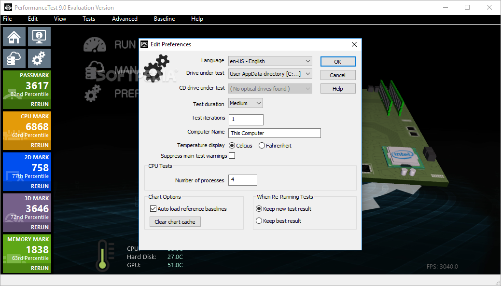Clear chart cache
The height and width of the screenshot is (286, 501).
pyautogui.click(x=175, y=221)
